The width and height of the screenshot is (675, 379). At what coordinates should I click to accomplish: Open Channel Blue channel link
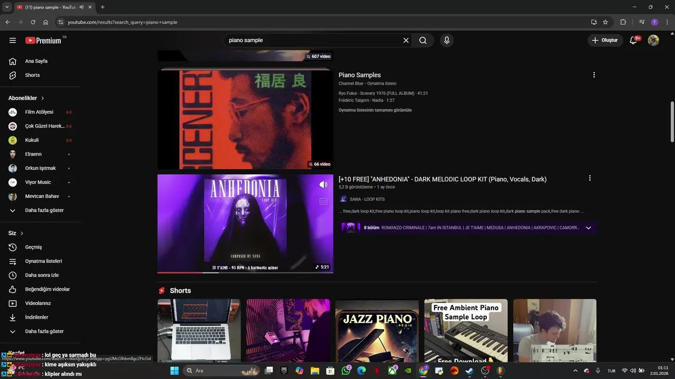351,84
